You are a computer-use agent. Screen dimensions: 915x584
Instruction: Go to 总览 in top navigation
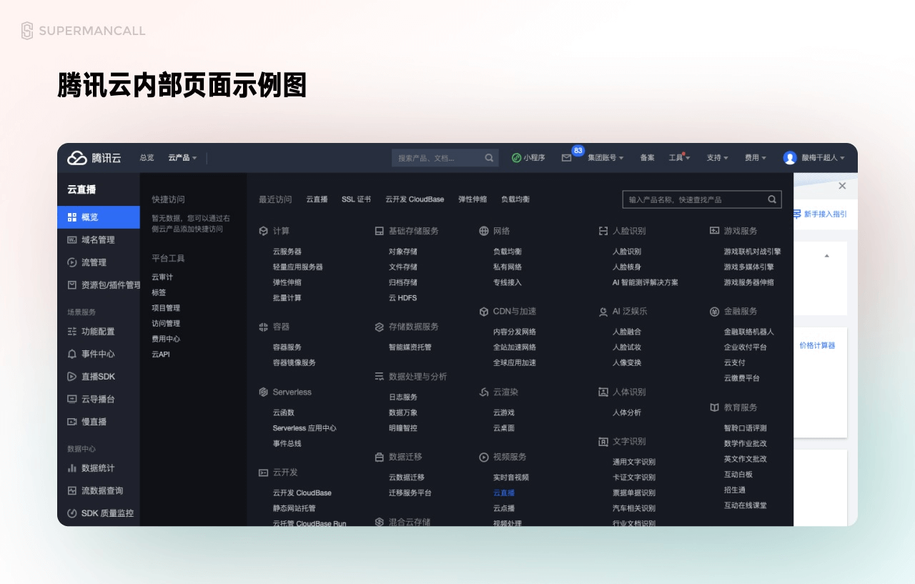click(x=147, y=158)
